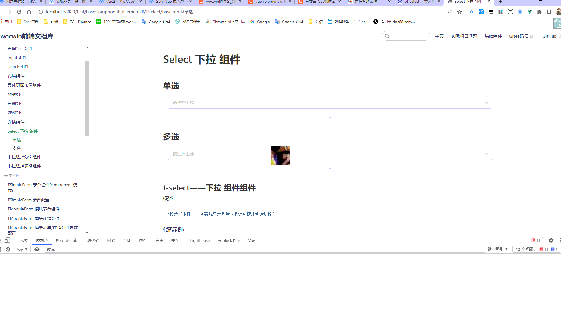561x311 pixels.
Task: Open the share page icon in address bar
Action: click(x=450, y=12)
